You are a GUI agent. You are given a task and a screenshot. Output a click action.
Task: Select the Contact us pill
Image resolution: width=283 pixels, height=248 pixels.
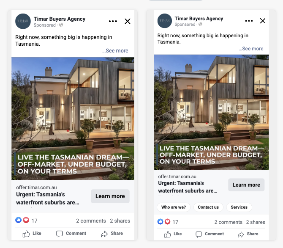pos(208,207)
